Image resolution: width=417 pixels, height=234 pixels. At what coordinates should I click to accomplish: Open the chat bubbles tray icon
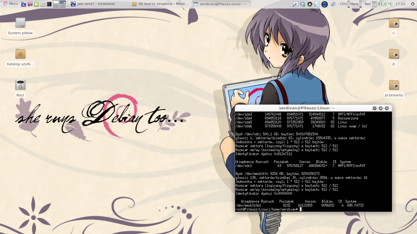click(x=317, y=4)
